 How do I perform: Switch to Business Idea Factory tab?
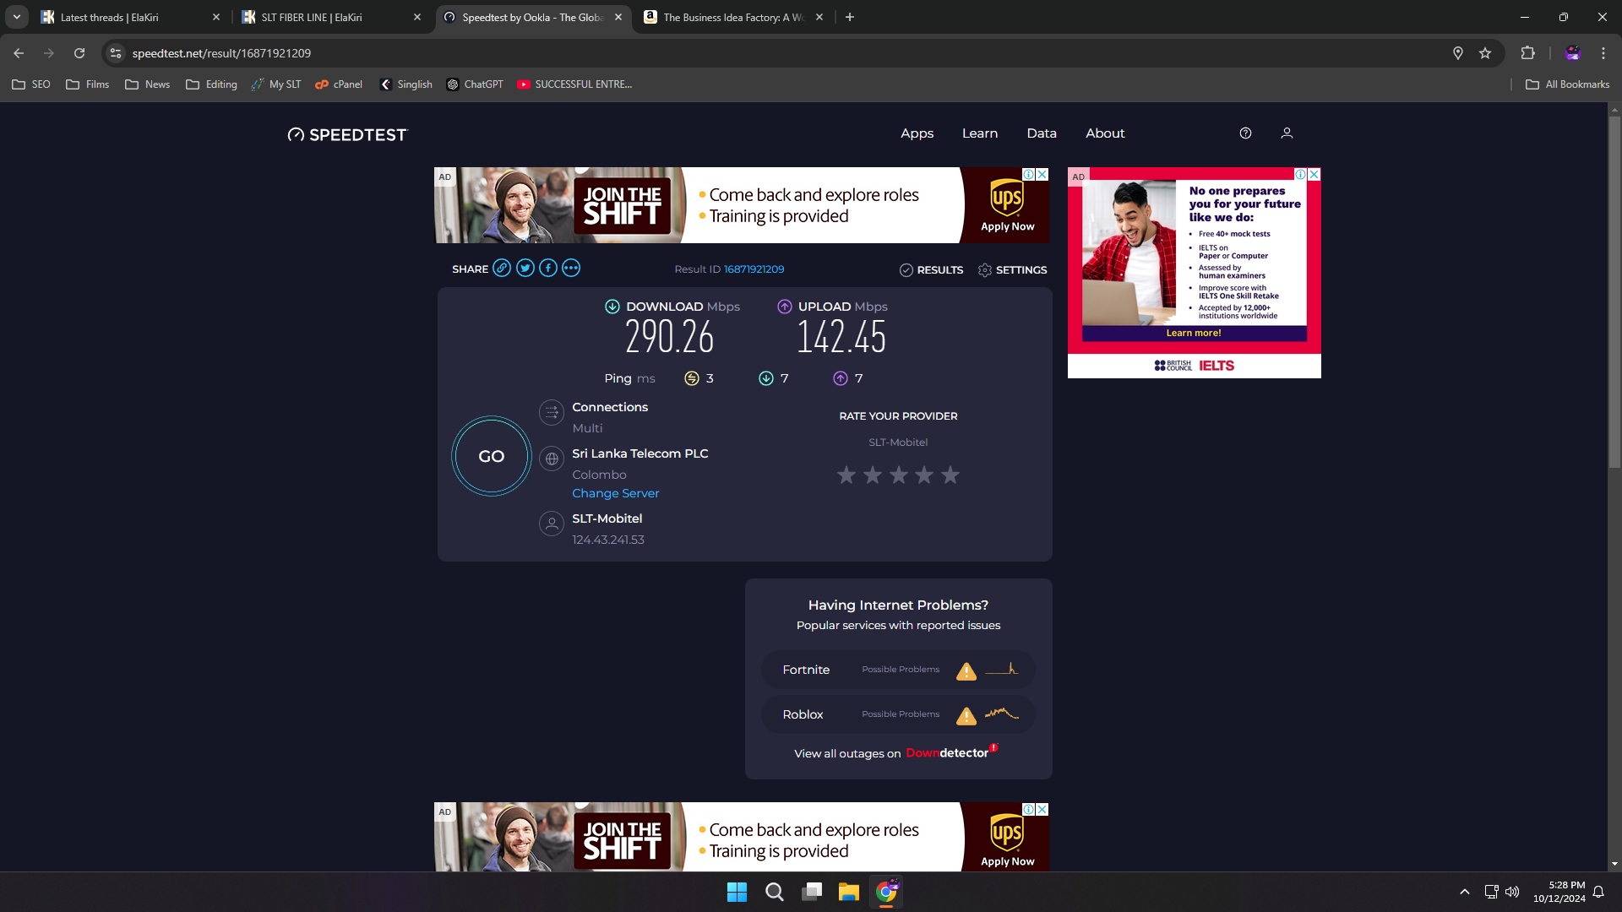733,17
